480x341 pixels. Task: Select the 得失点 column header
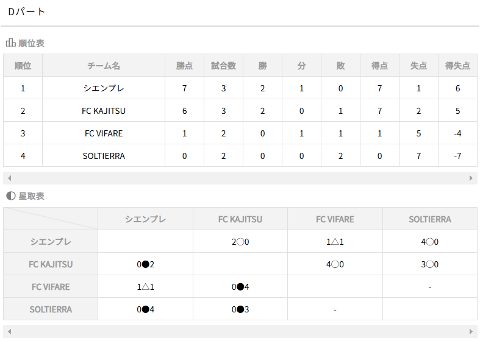tap(457, 65)
